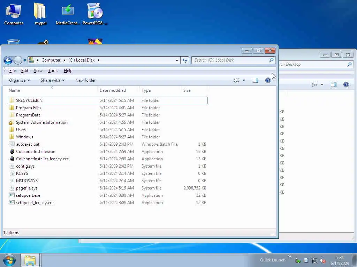The width and height of the screenshot is (357, 267).
Task: Click the Windows Batch File type text
Action: 159,144
